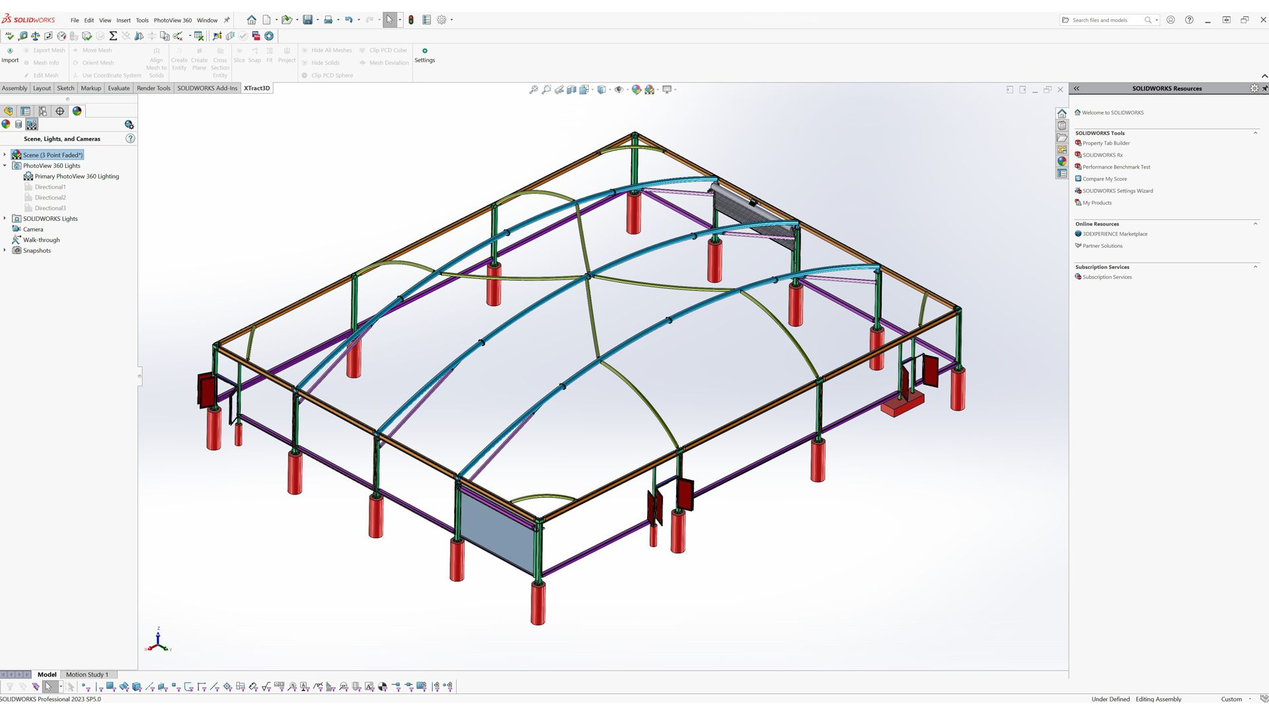This screenshot has width=1269, height=714.
Task: Open the Subscription Services link
Action: (x=1107, y=277)
